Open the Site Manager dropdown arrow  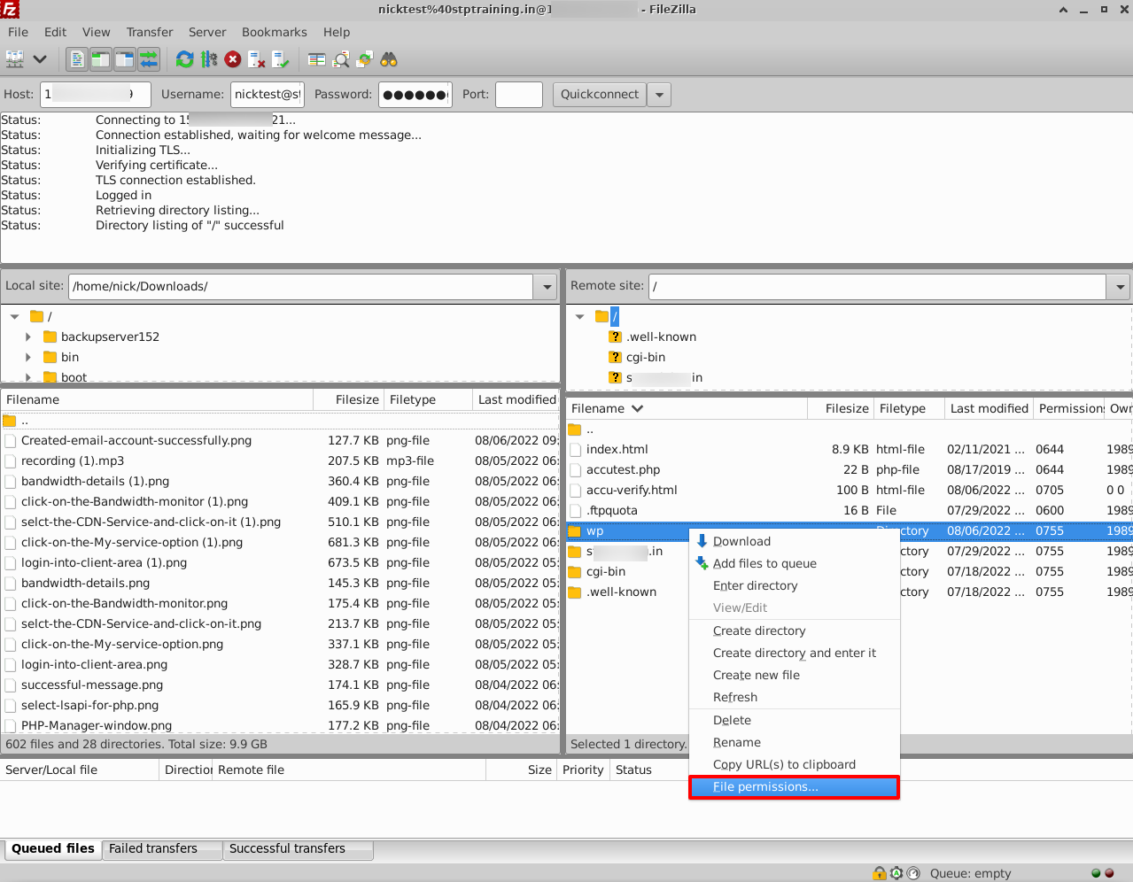(x=40, y=59)
